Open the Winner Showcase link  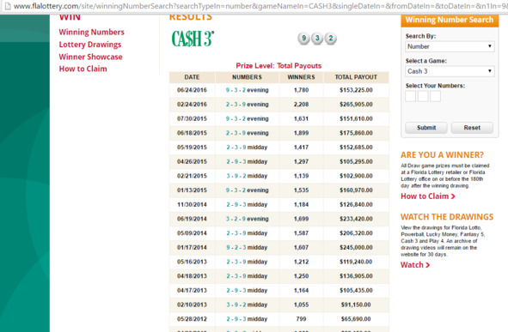tap(91, 57)
